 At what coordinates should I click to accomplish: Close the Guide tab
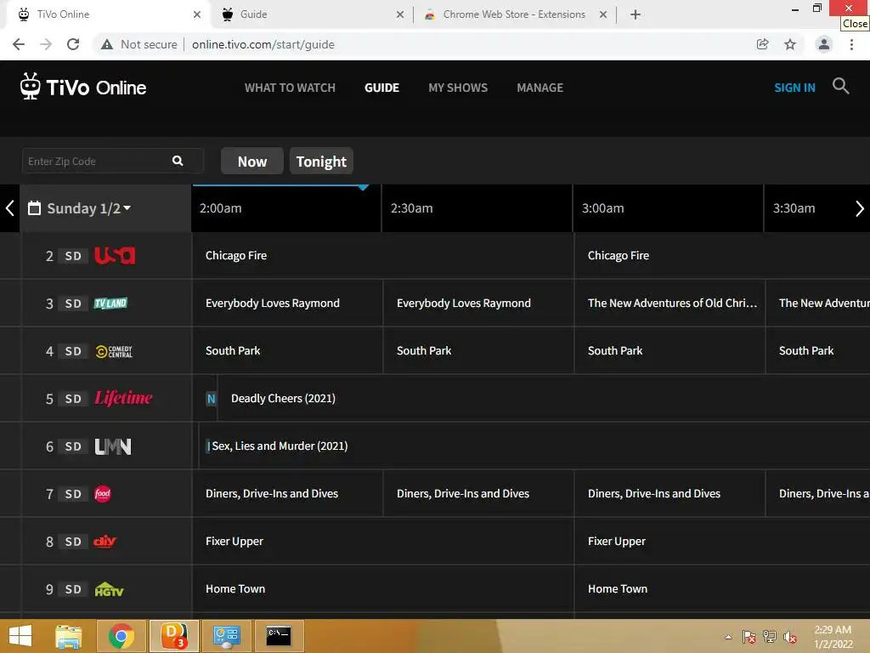(400, 14)
